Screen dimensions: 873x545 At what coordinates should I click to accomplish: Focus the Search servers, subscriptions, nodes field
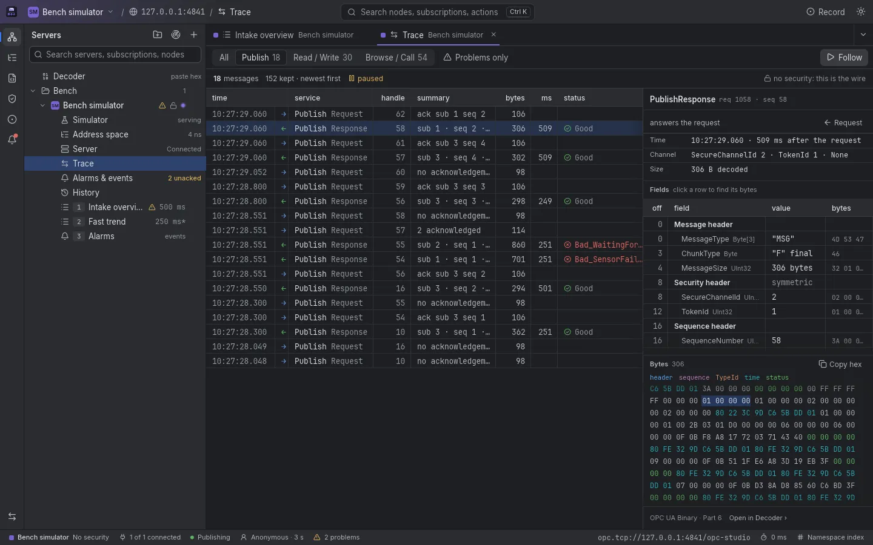click(115, 54)
